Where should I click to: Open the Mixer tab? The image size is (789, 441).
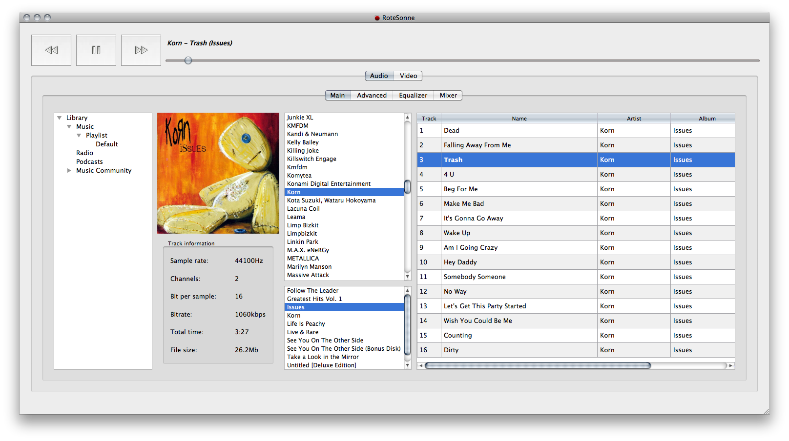tap(448, 95)
